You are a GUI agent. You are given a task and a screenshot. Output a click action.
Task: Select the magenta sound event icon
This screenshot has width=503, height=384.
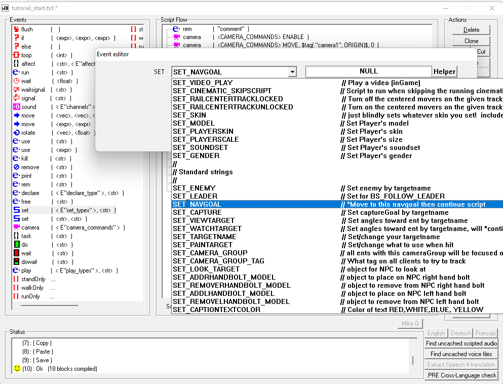tap(16, 107)
